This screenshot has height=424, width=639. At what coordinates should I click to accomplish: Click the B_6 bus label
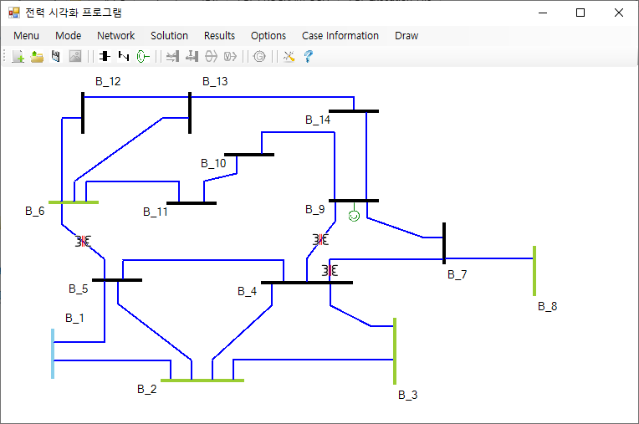tap(34, 211)
